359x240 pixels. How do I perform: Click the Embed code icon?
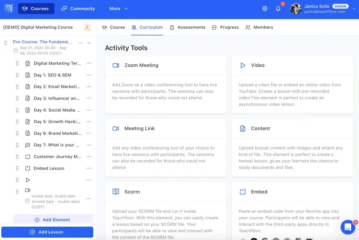click(x=243, y=191)
